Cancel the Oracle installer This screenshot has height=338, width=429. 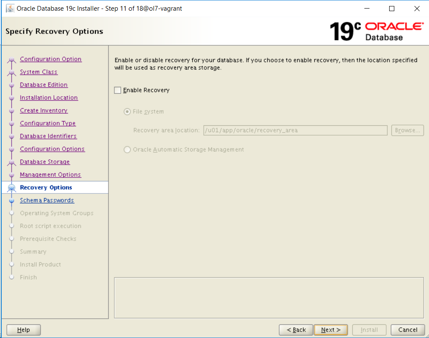[x=408, y=330]
